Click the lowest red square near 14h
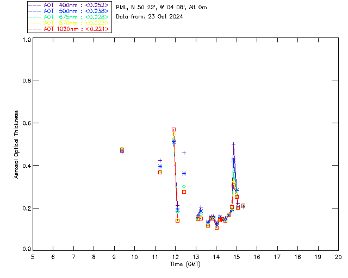Image resolution: width=348 pixels, height=278 pixels. (216, 228)
